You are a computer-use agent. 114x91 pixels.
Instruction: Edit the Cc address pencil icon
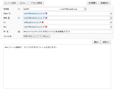point(40,22)
